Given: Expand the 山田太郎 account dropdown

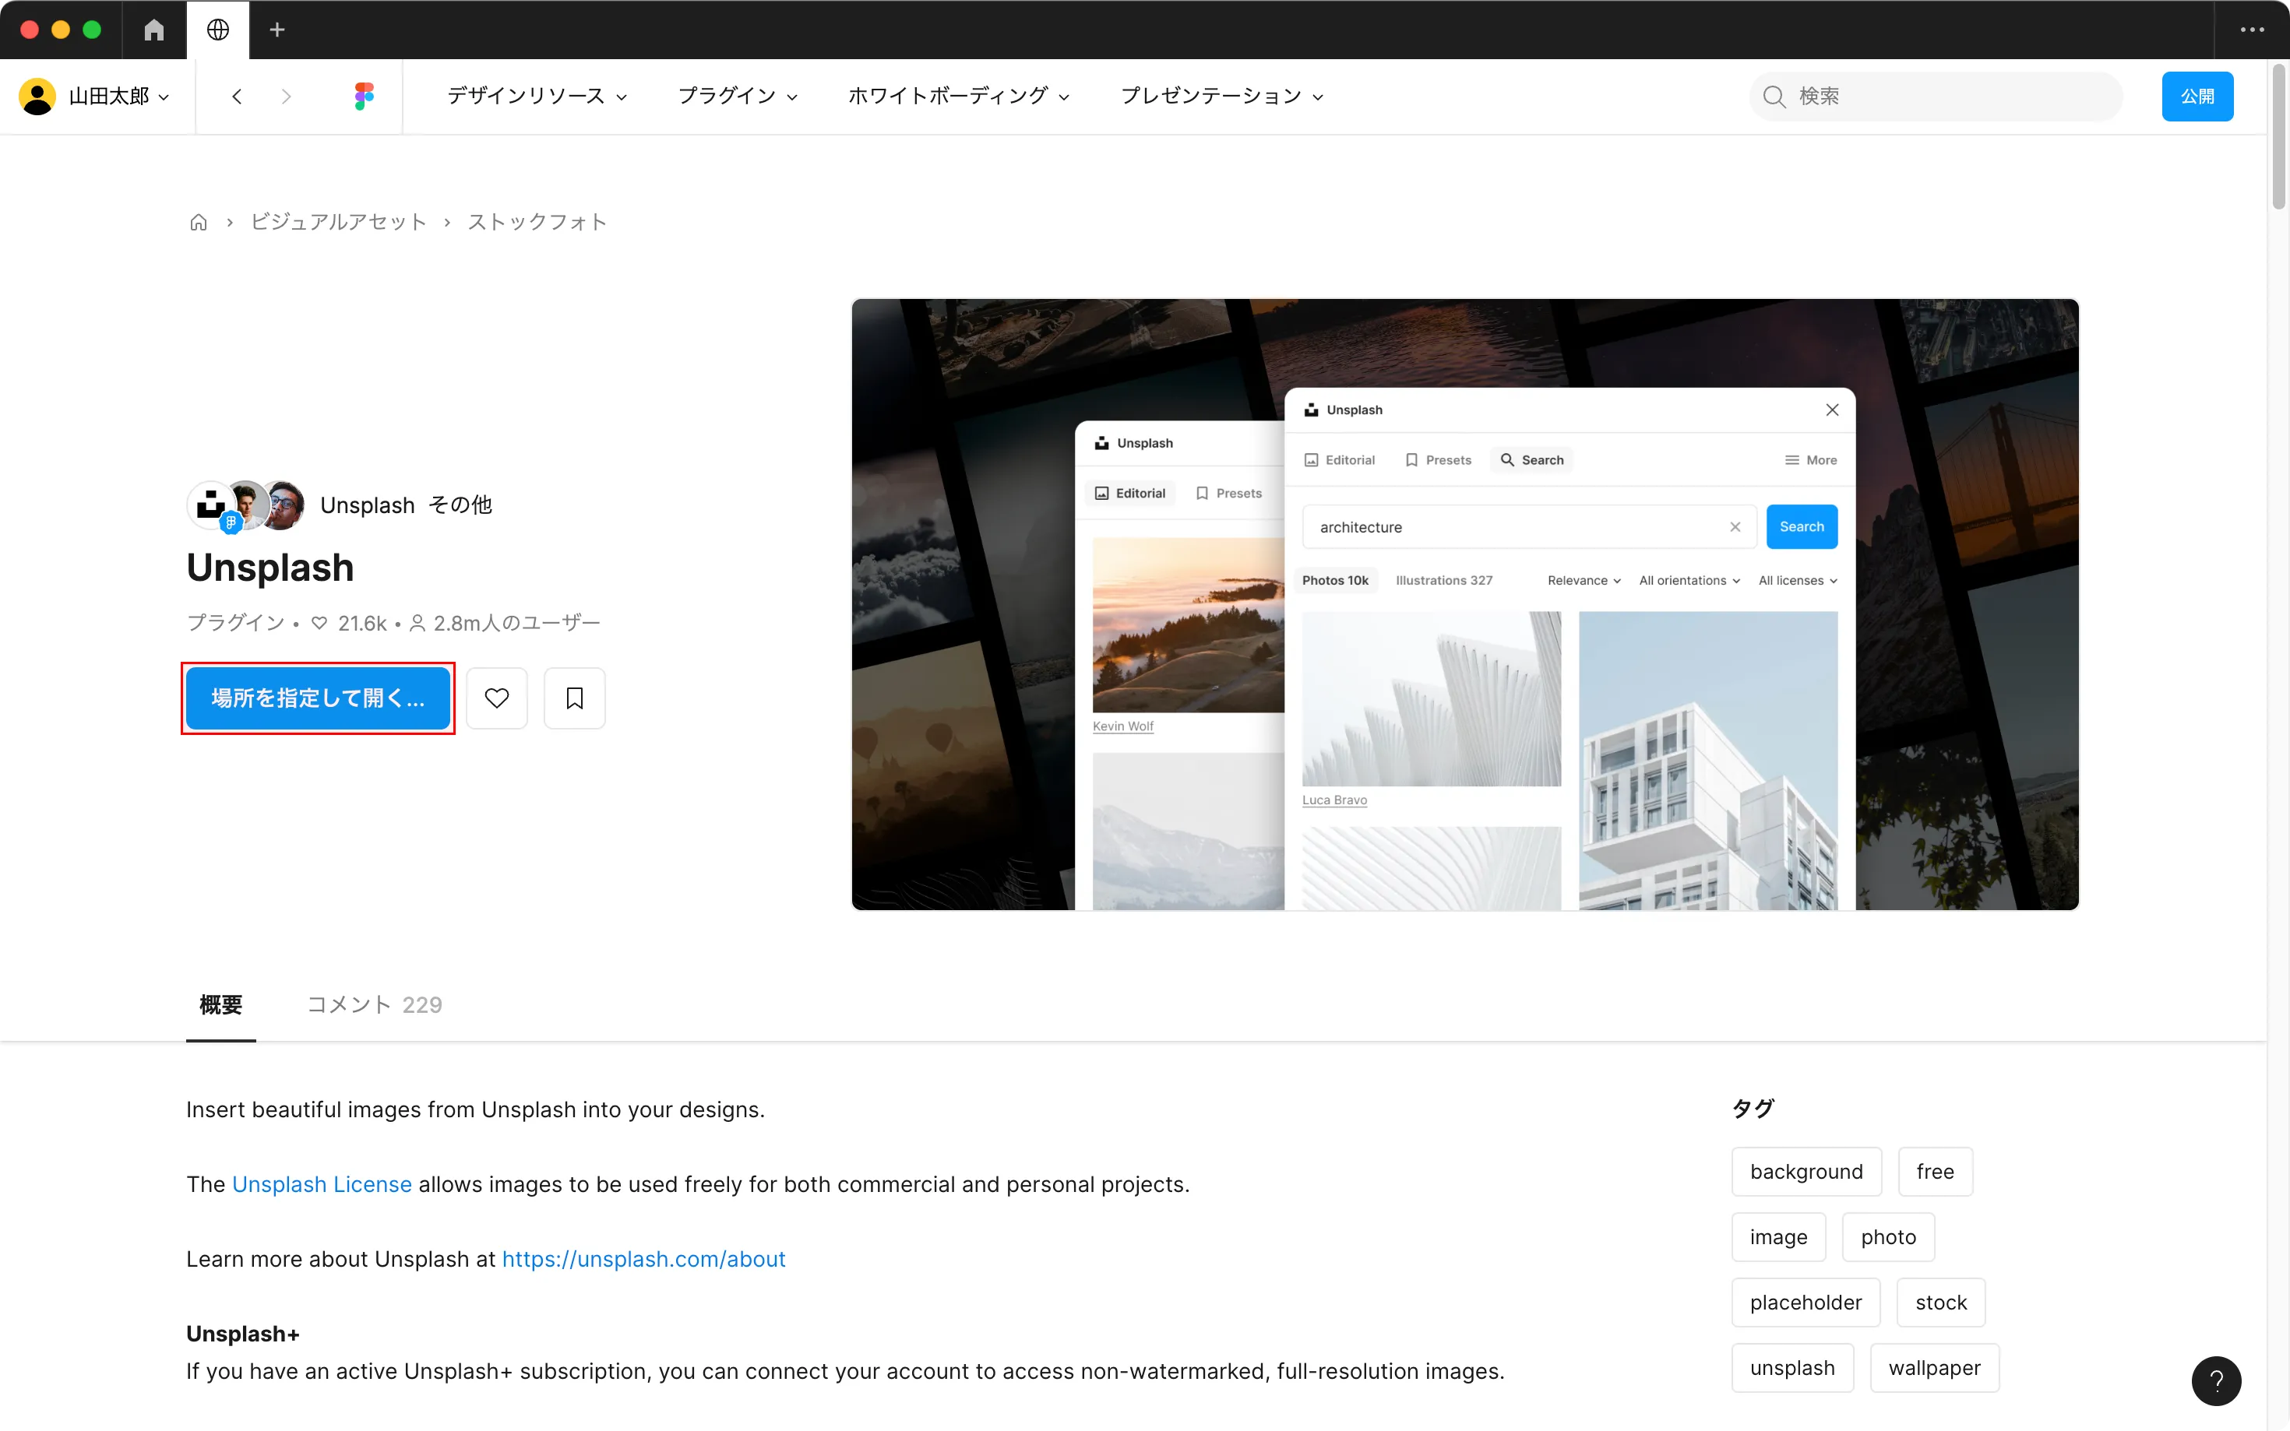Looking at the screenshot, I should point(96,96).
